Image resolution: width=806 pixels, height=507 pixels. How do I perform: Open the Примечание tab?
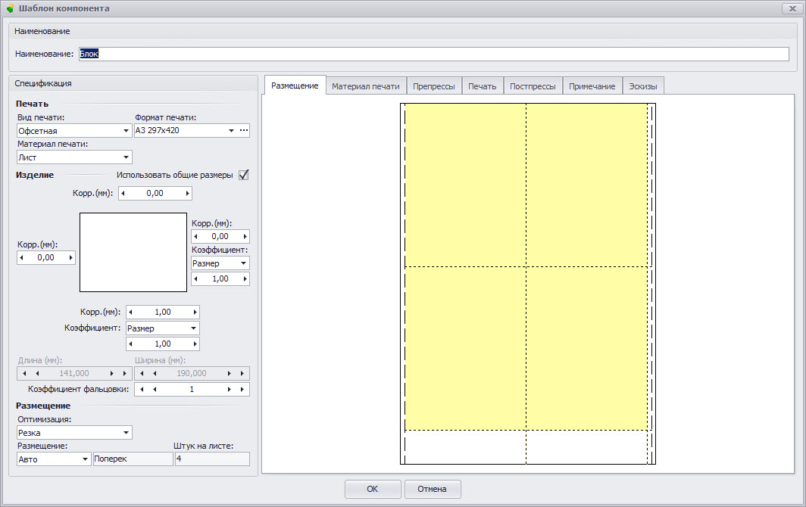[x=592, y=86]
